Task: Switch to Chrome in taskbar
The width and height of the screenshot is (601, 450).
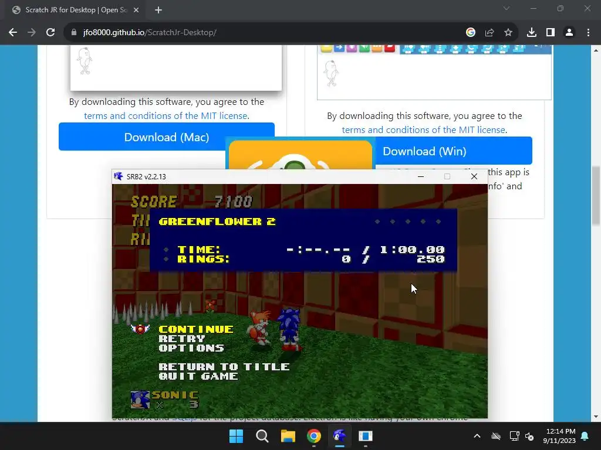Action: pos(313,436)
